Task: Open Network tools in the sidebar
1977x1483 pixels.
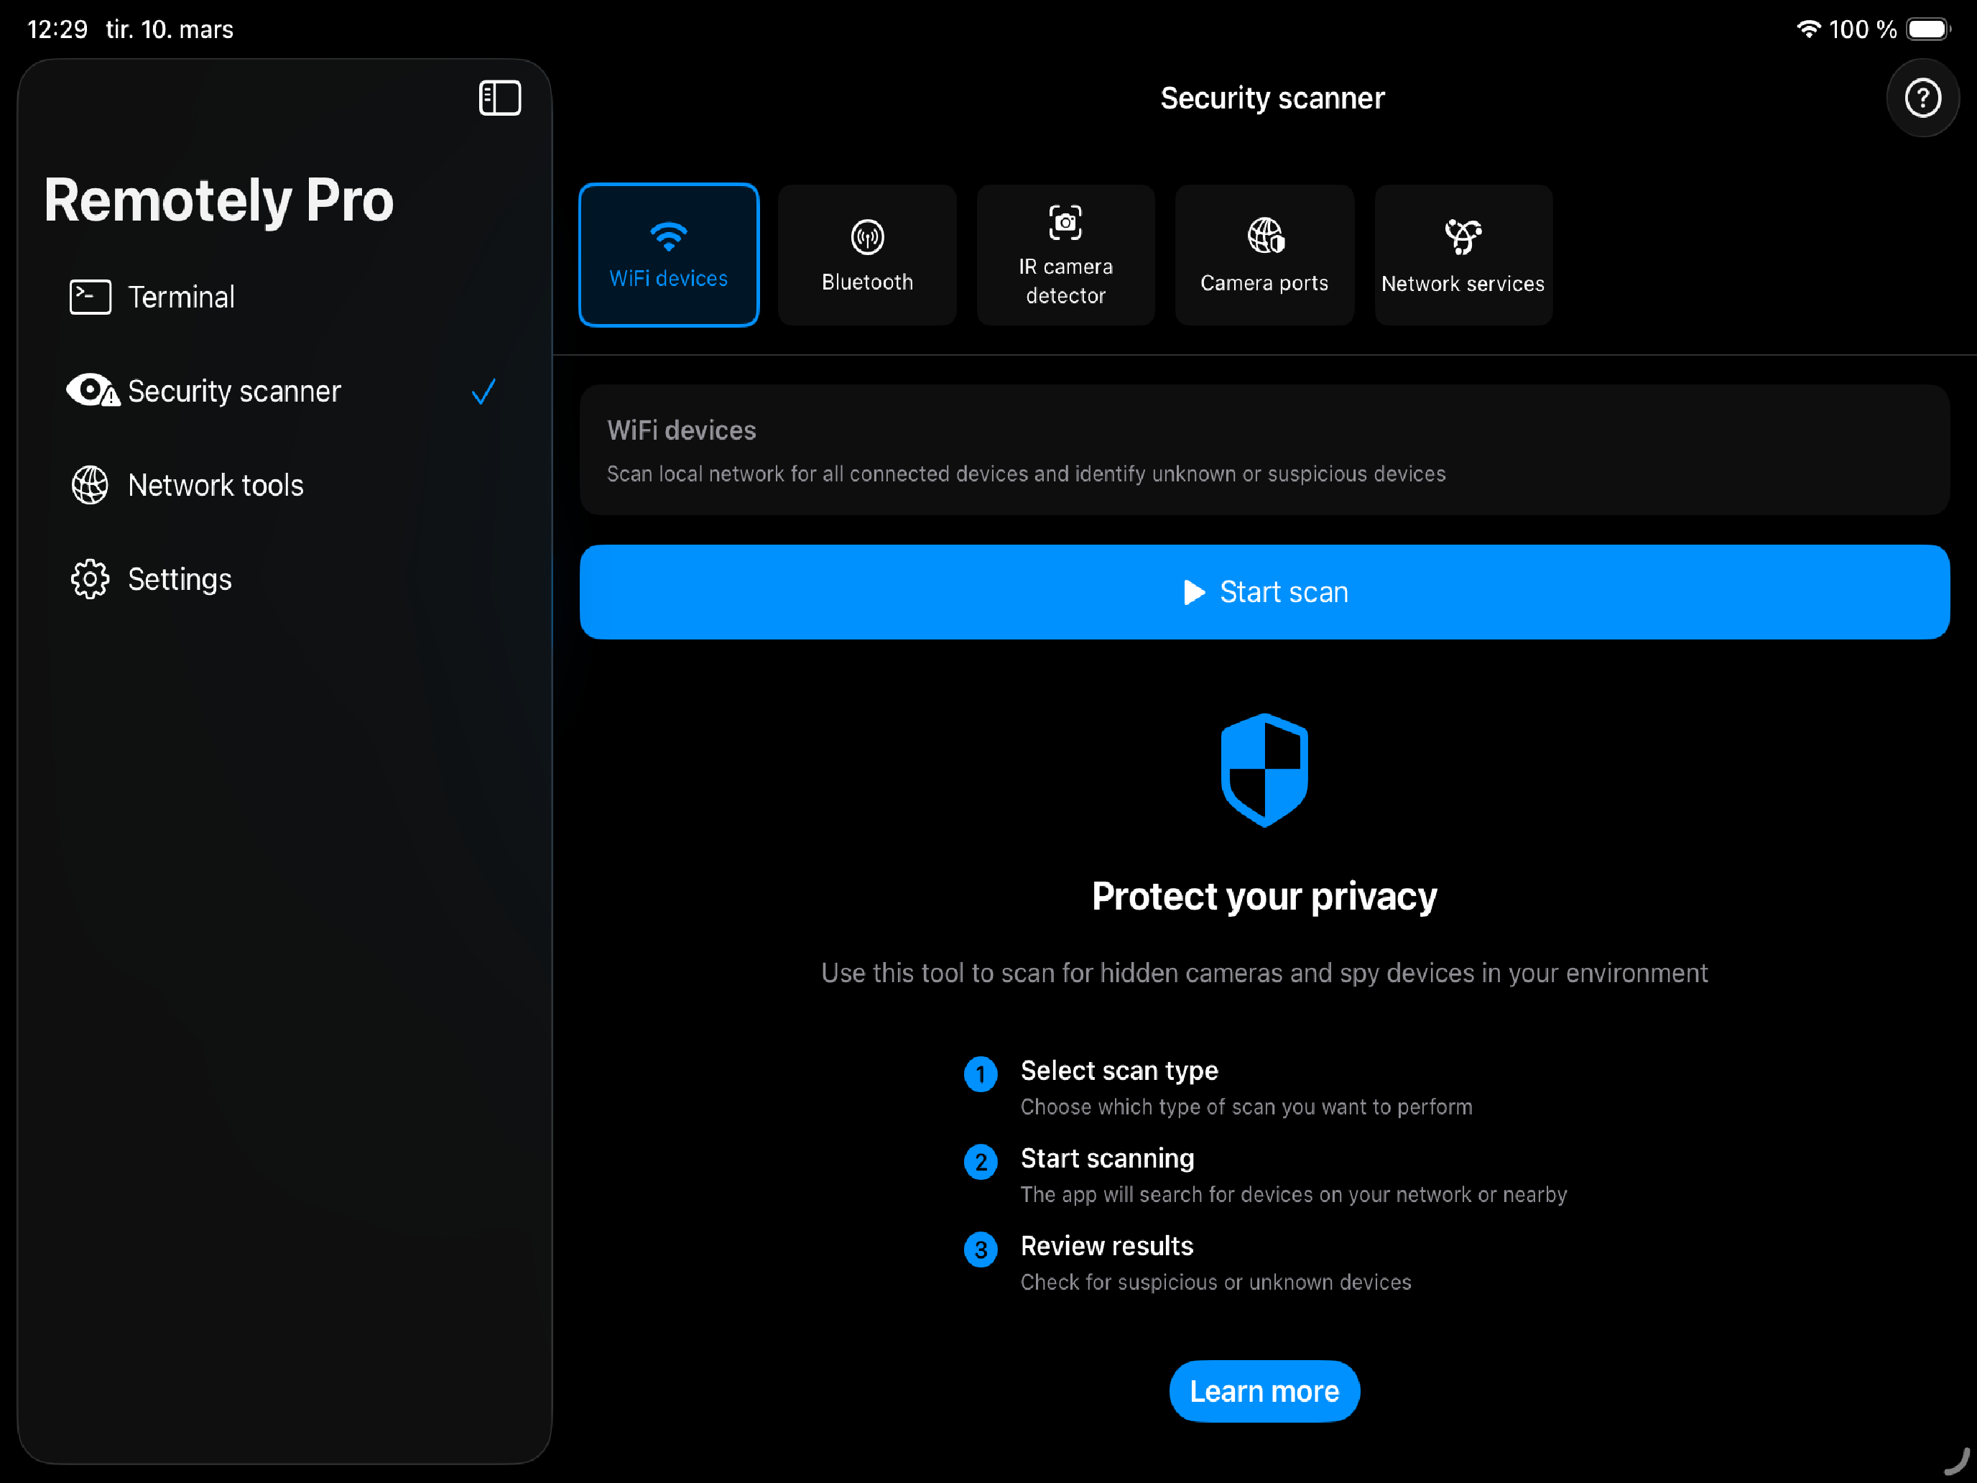Action: (x=284, y=486)
